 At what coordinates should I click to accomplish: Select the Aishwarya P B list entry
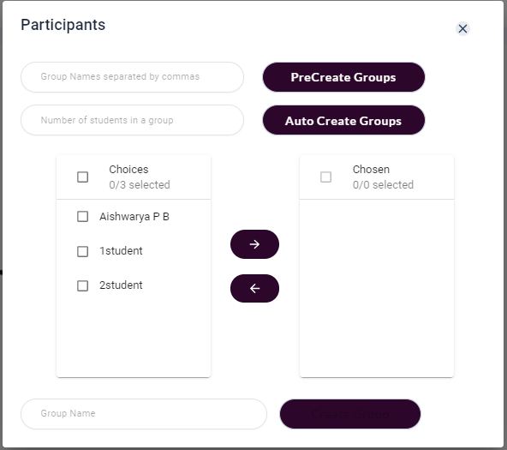[x=134, y=216]
